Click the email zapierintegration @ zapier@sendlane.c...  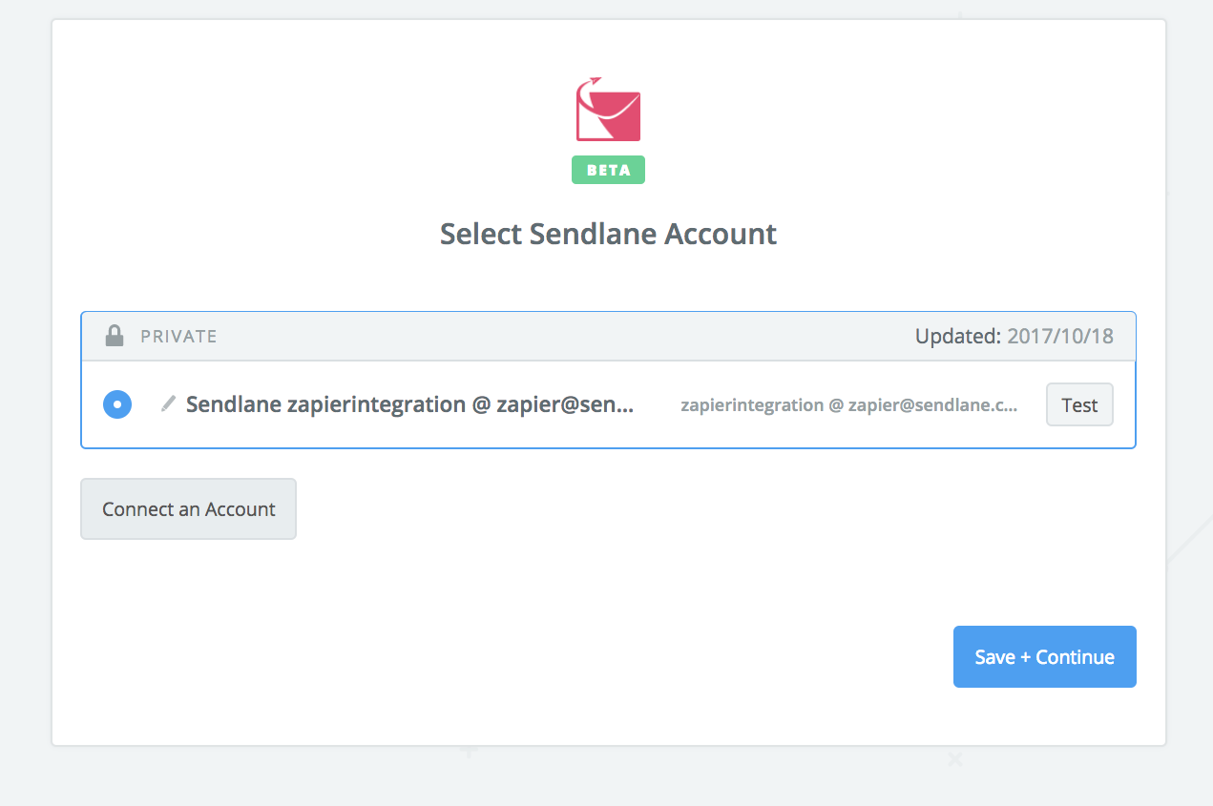pos(849,404)
